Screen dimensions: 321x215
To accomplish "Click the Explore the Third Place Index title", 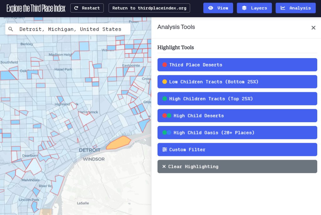I will tap(36, 8).
